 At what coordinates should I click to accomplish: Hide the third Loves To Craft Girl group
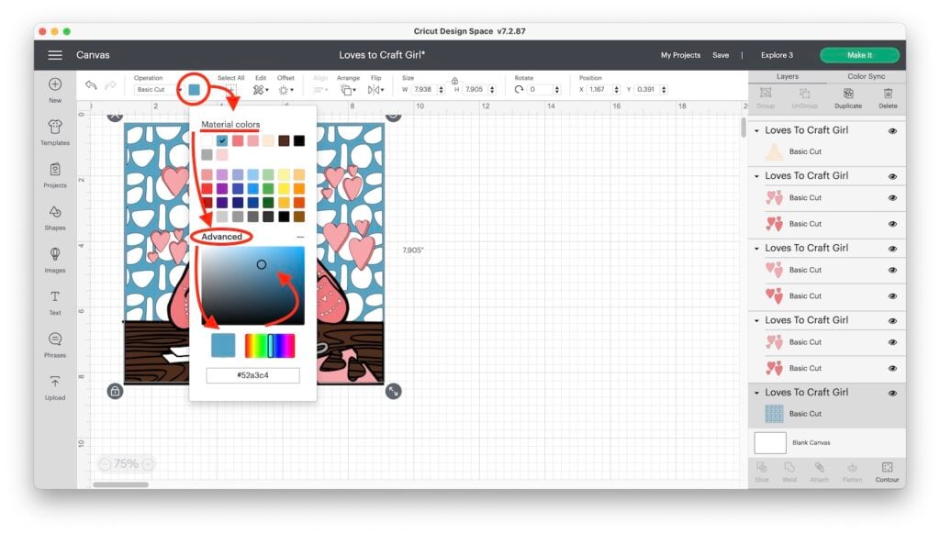pyautogui.click(x=892, y=249)
